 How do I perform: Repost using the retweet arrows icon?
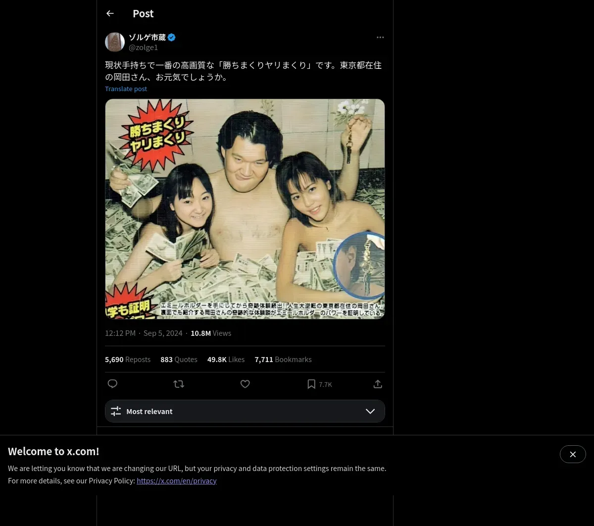[179, 384]
